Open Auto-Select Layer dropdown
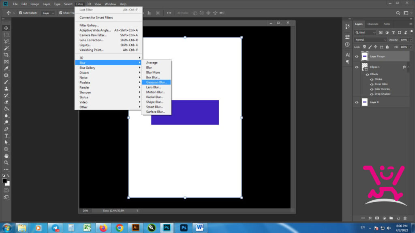This screenshot has height=233, width=415. [48, 13]
